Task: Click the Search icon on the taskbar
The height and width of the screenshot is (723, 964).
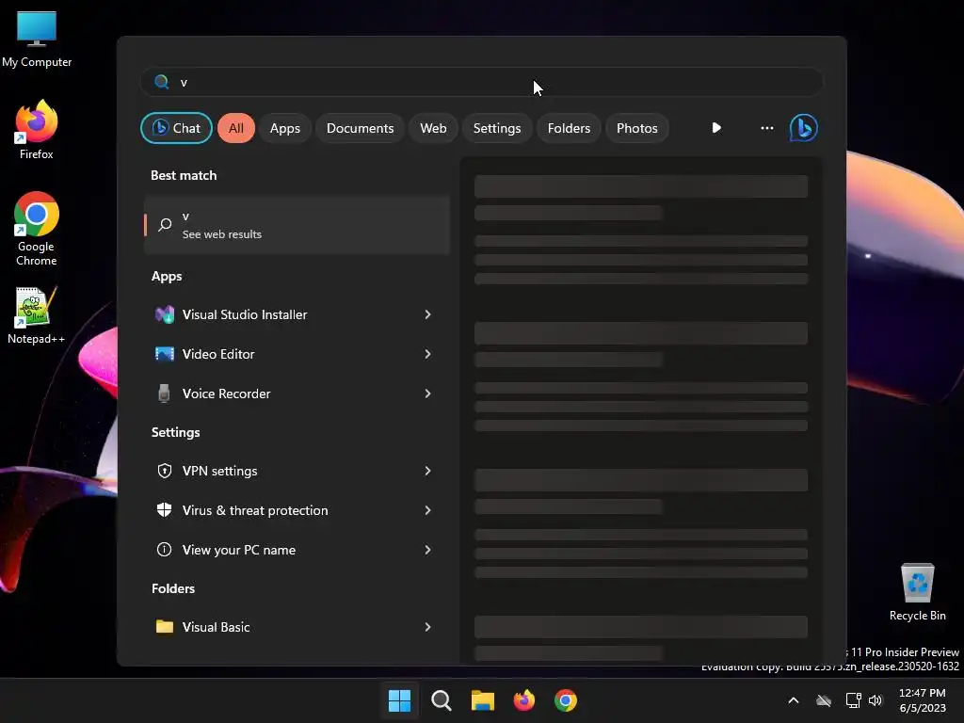Action: (441, 700)
